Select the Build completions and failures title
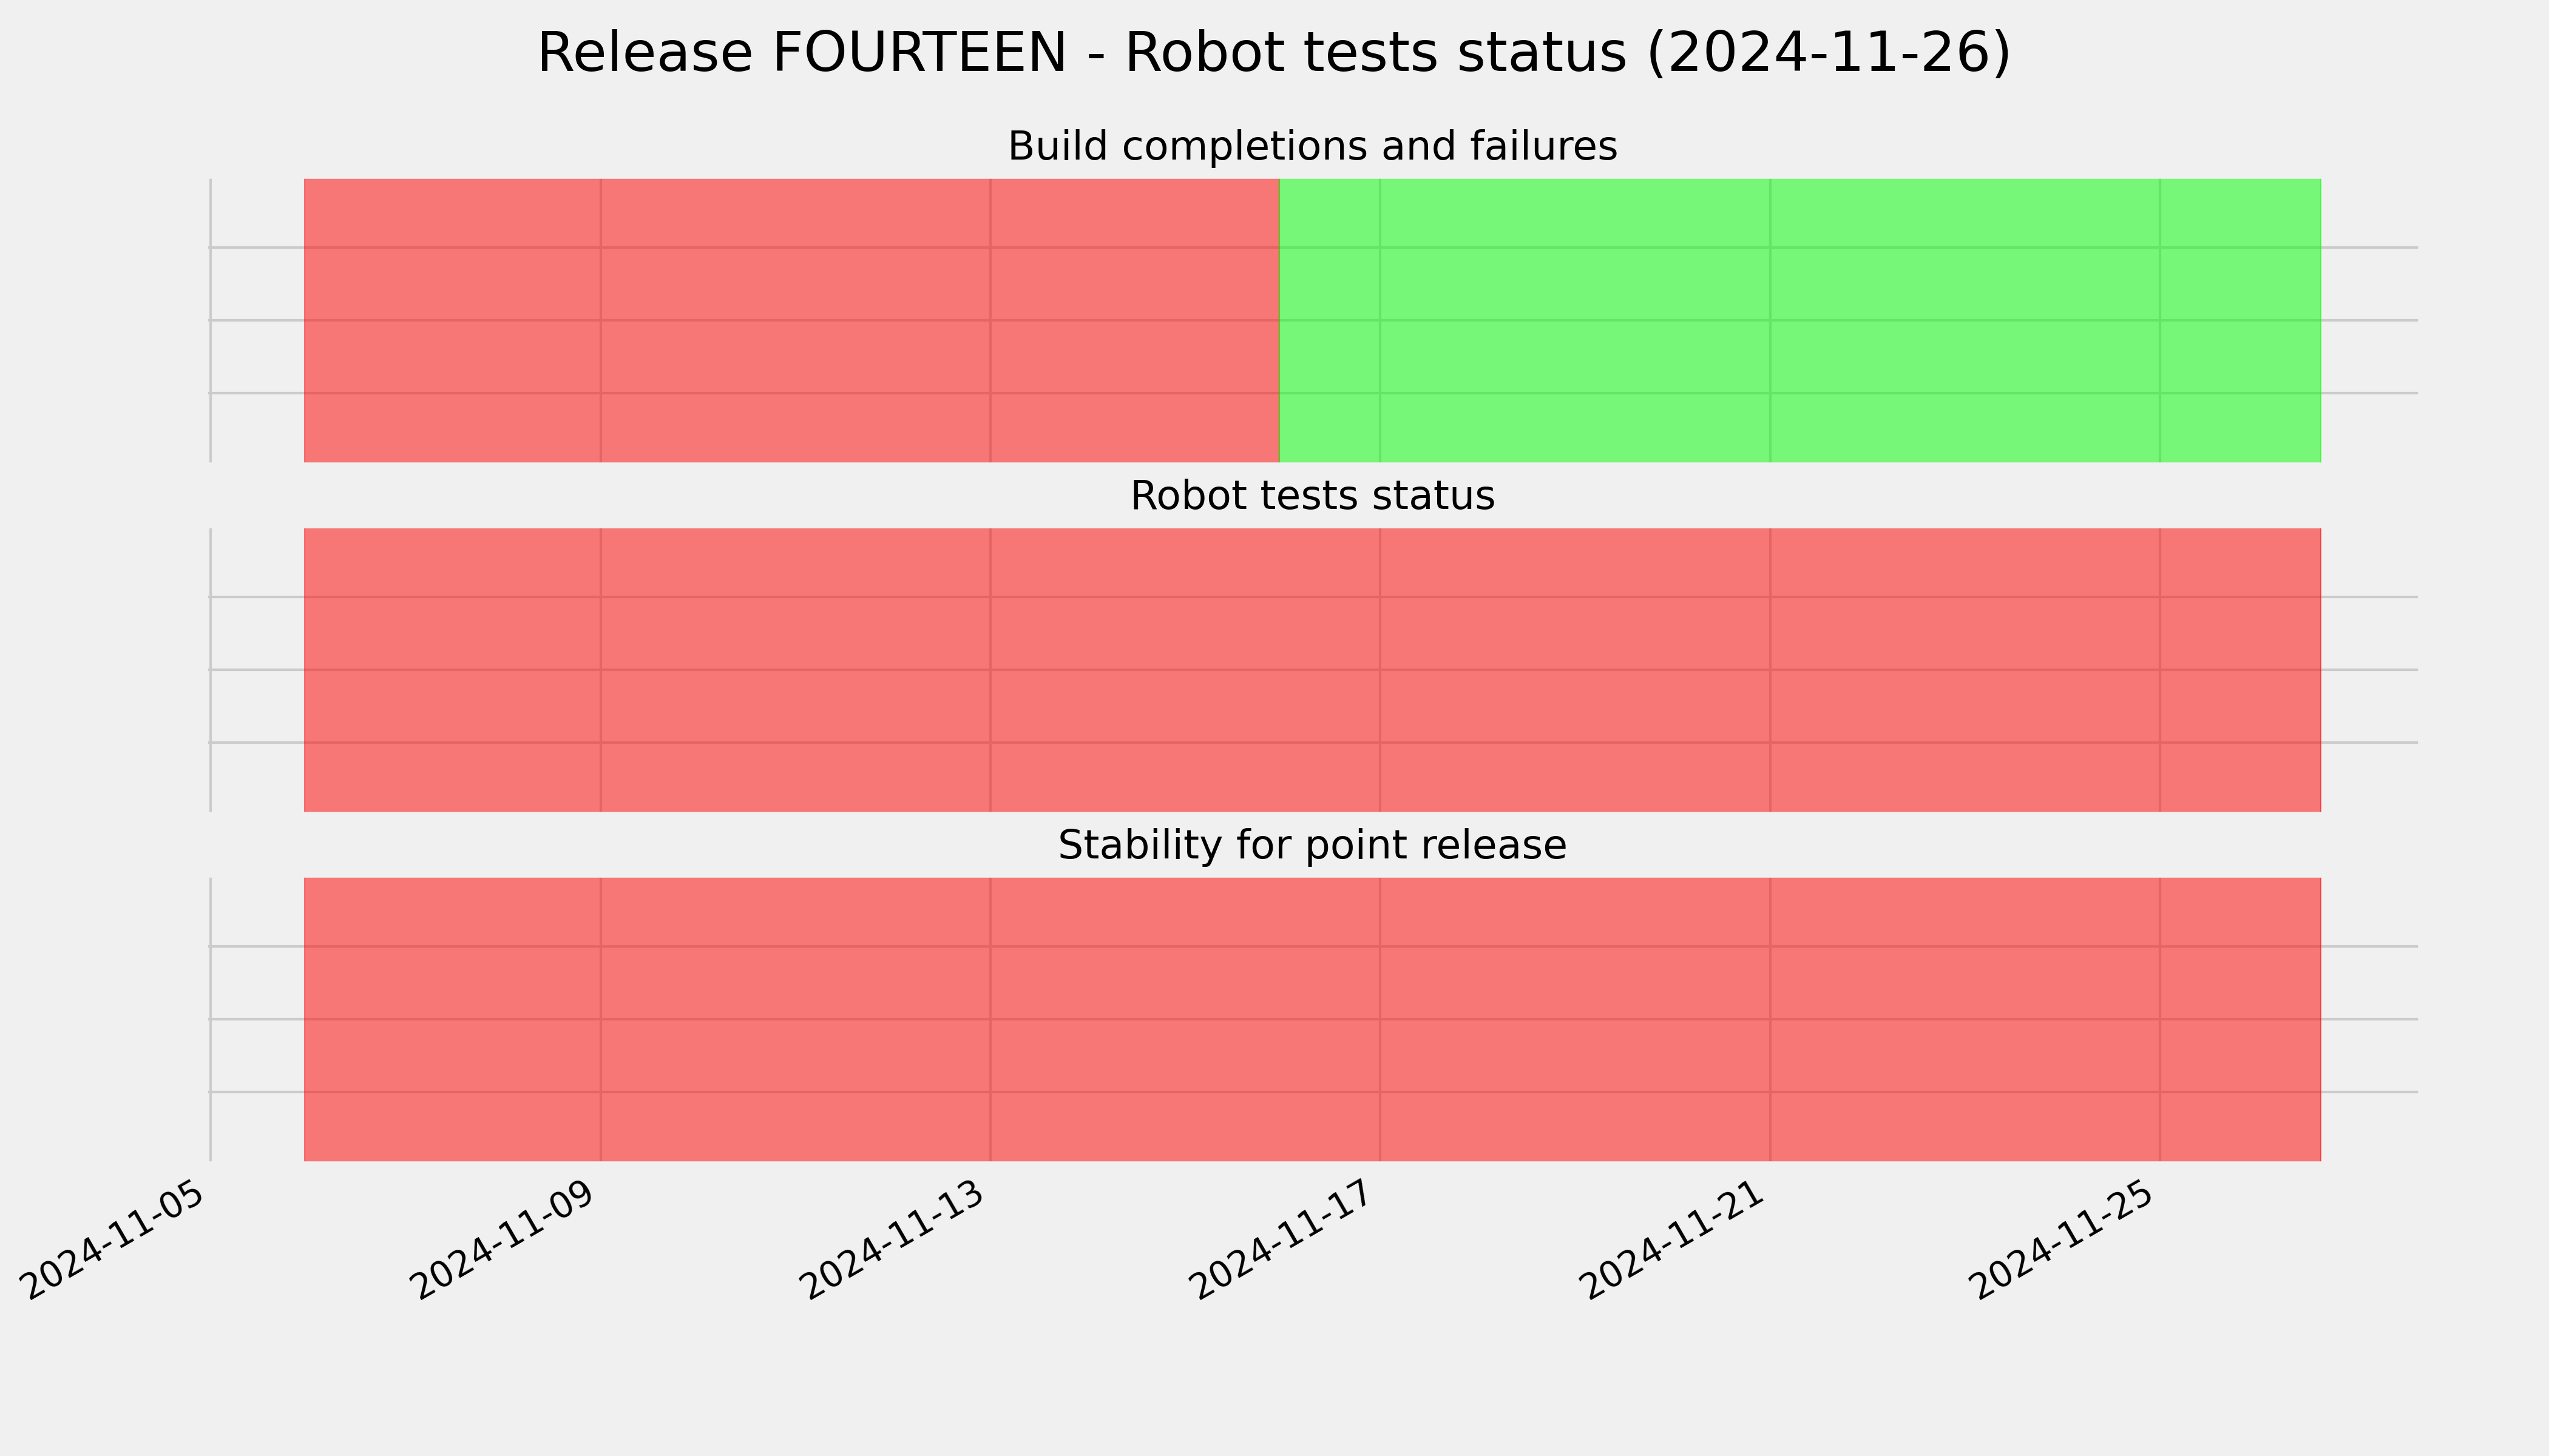This screenshot has height=1456, width=2549. pyautogui.click(x=1312, y=146)
